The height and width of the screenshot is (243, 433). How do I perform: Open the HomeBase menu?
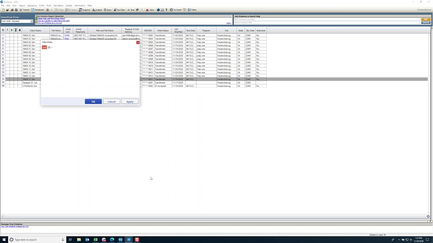click(59, 6)
